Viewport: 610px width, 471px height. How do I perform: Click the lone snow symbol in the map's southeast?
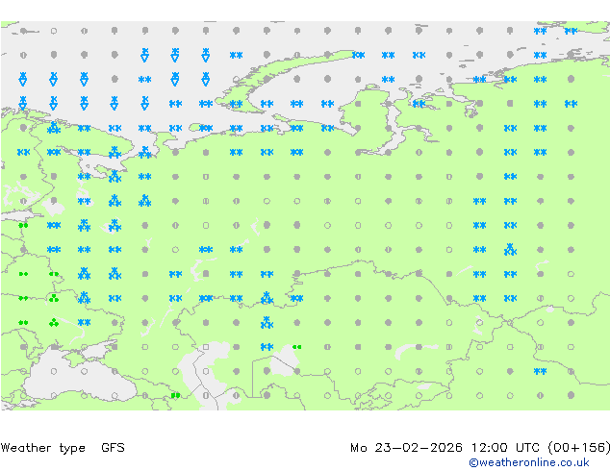pos(541,372)
